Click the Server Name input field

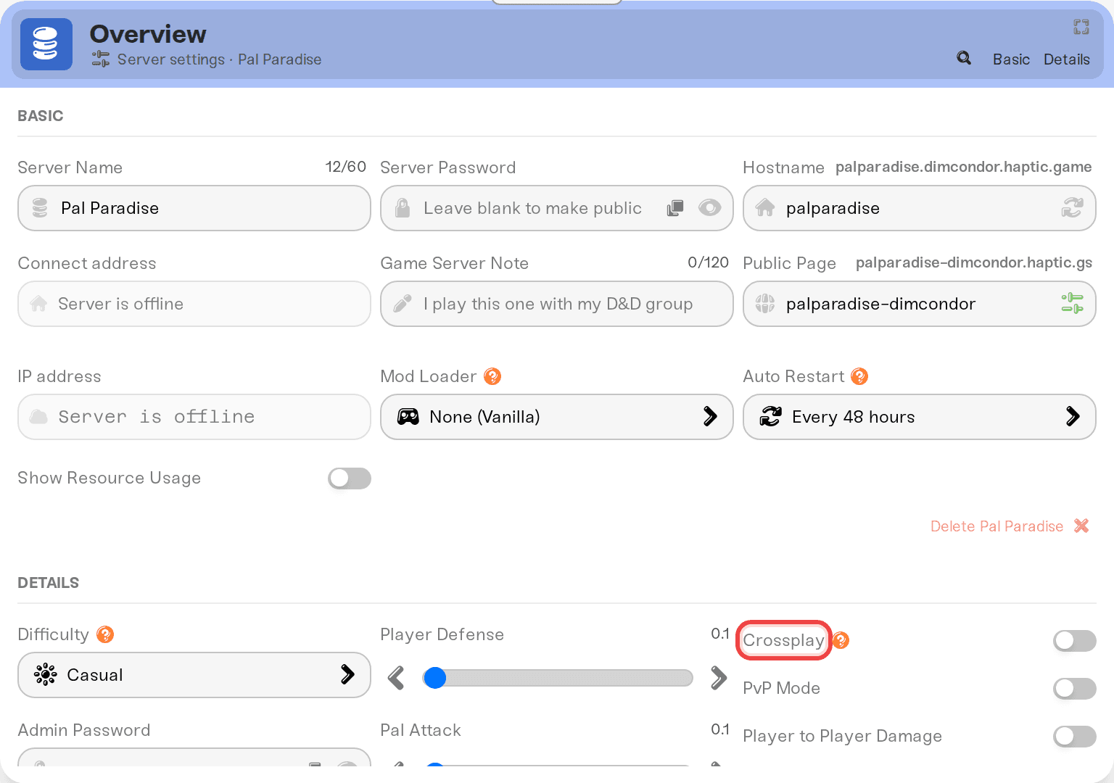[x=194, y=208]
